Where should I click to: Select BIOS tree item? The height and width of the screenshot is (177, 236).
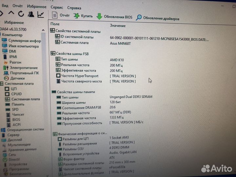[13, 120]
